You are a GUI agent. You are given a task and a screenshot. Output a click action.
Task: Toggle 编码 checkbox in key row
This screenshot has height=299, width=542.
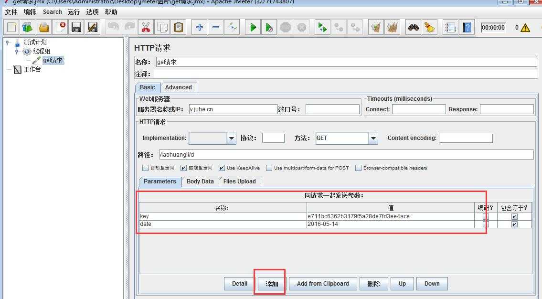tap(486, 217)
